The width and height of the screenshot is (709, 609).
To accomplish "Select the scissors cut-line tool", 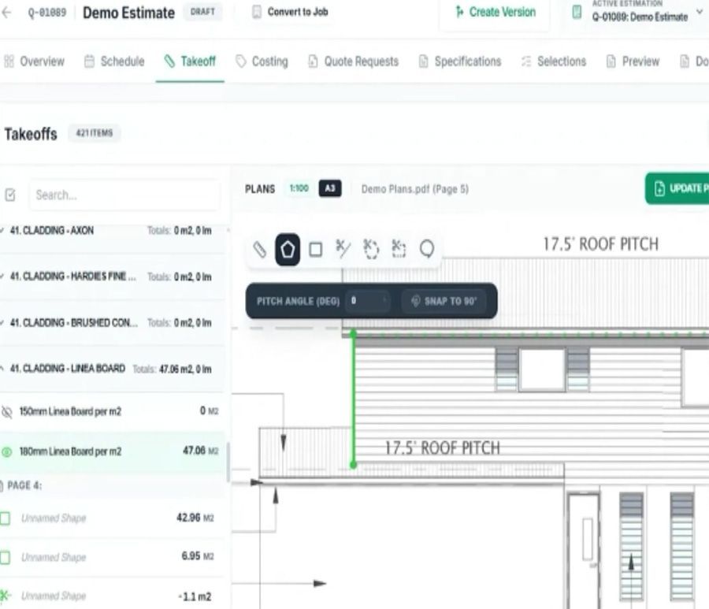I will pos(343,249).
